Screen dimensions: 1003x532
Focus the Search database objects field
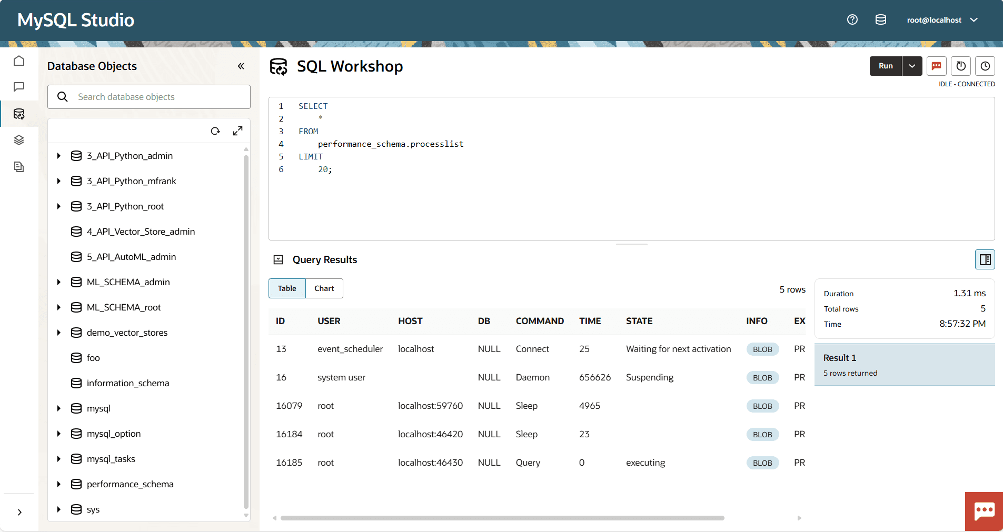(149, 97)
